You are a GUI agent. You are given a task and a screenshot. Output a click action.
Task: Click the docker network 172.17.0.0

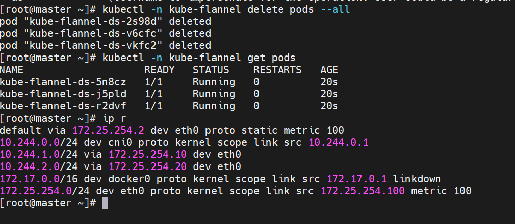click(x=30, y=179)
